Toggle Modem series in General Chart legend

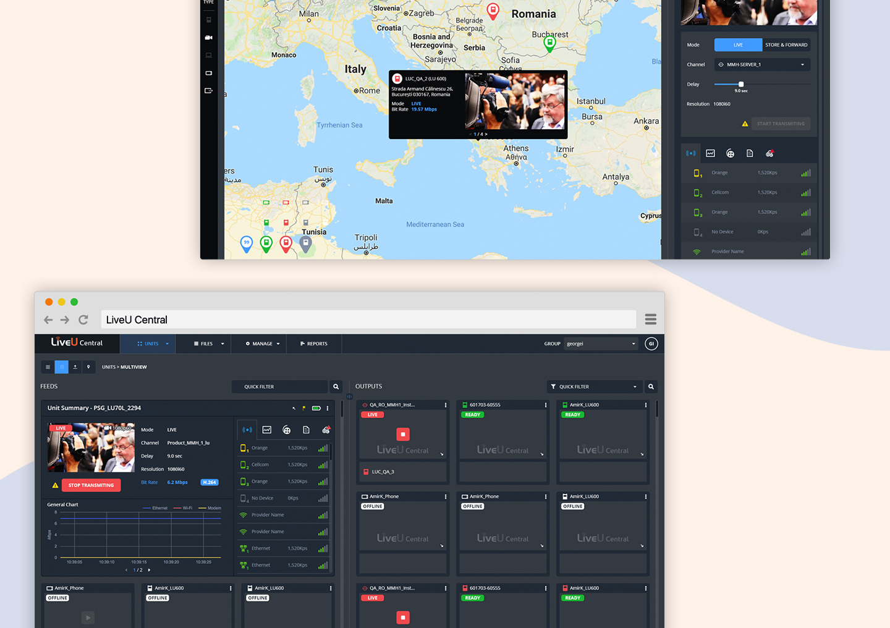(210, 508)
